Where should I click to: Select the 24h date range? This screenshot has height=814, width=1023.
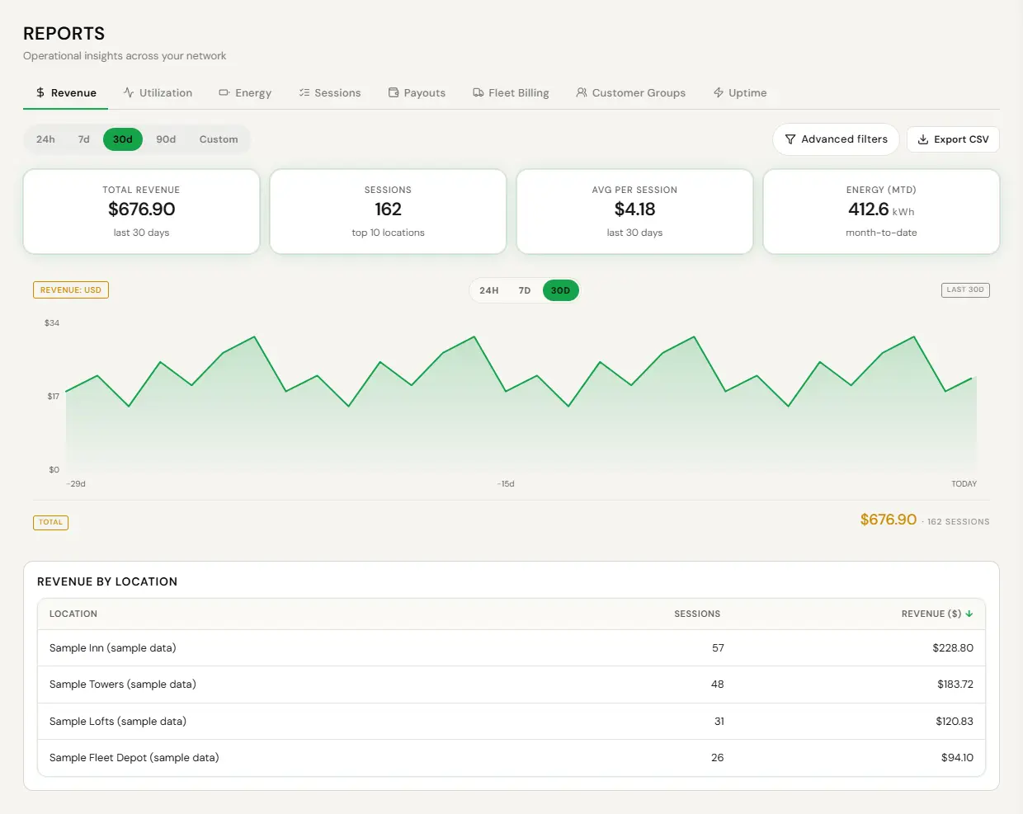click(45, 139)
